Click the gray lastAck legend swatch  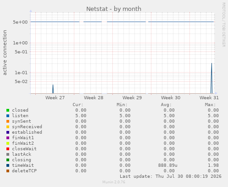click(8, 154)
